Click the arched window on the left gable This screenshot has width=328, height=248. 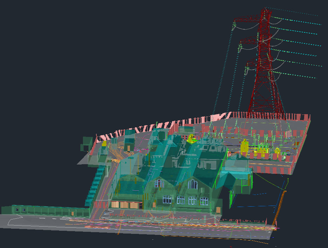click(159, 183)
